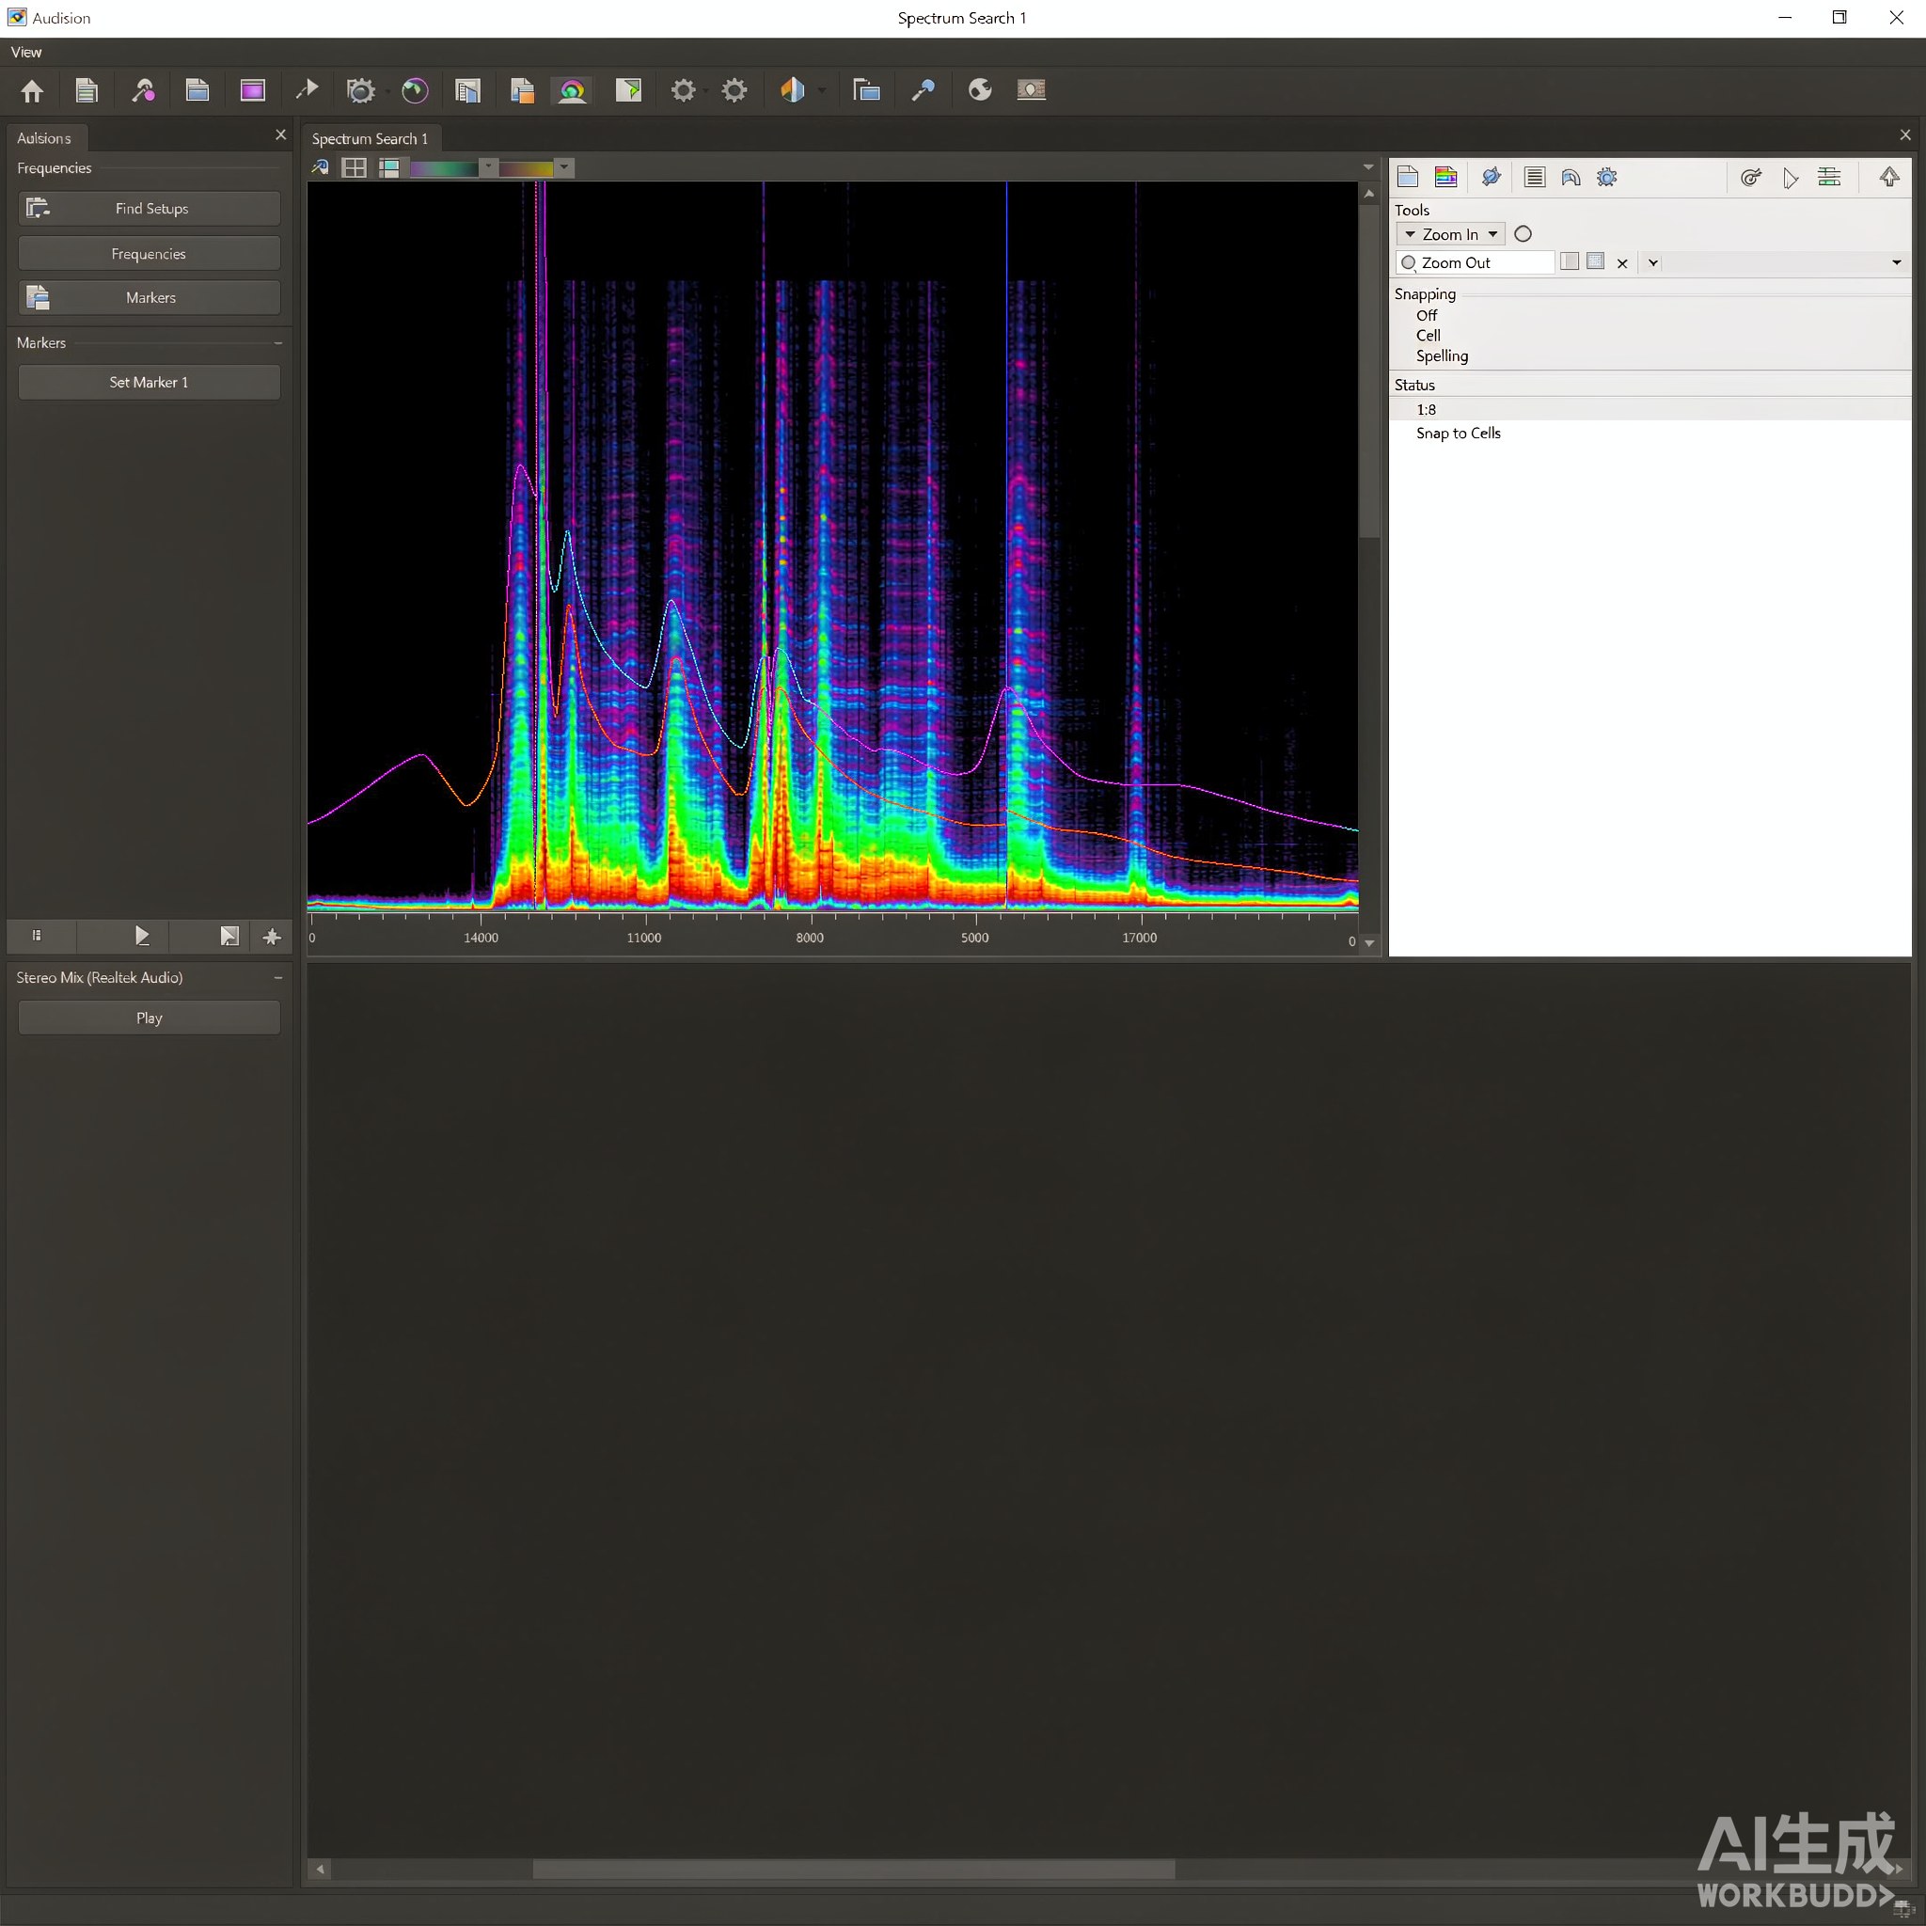Click the film-frame map marker toolbar icon
Image resolution: width=1926 pixels, height=1926 pixels.
click(1031, 90)
